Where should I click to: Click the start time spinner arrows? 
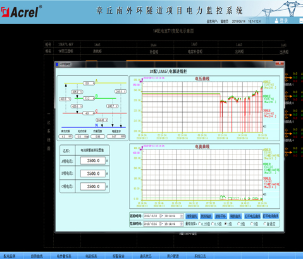pos(182,216)
